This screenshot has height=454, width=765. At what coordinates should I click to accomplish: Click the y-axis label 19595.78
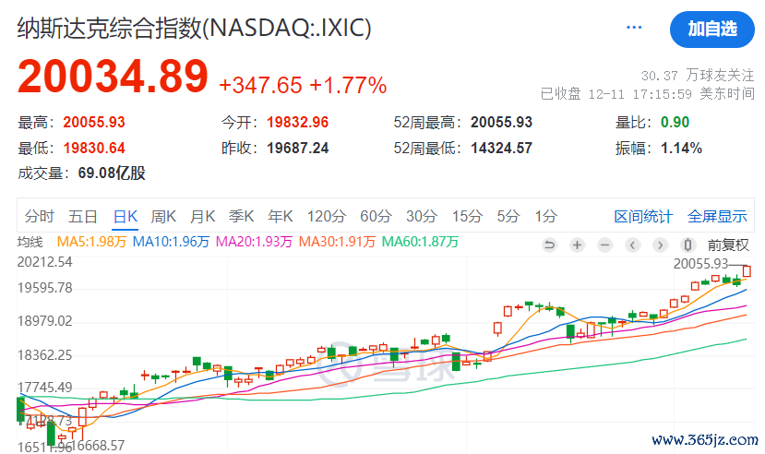pyautogui.click(x=45, y=288)
